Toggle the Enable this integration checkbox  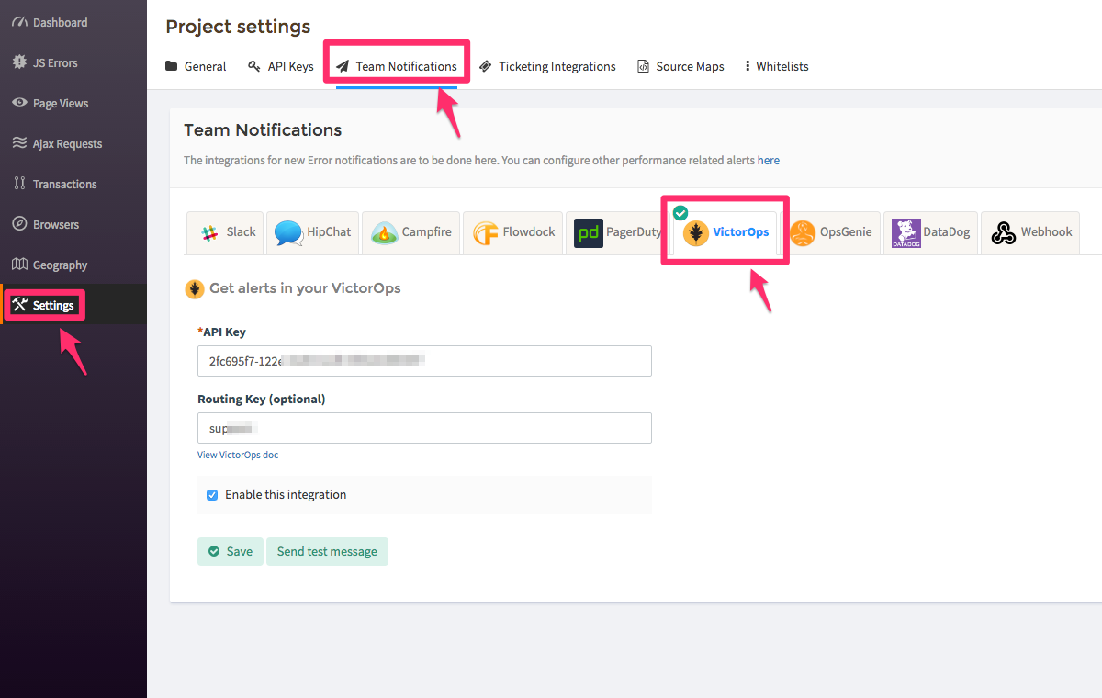(x=212, y=494)
